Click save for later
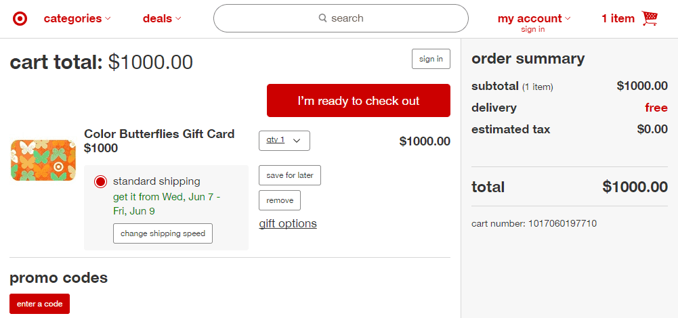Viewport: 678px width, 318px height. (x=290, y=175)
